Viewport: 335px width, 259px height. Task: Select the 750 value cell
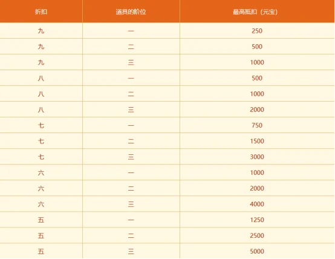(x=257, y=125)
